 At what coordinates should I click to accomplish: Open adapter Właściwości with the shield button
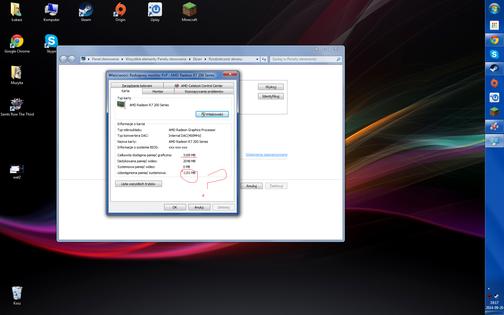point(212,114)
